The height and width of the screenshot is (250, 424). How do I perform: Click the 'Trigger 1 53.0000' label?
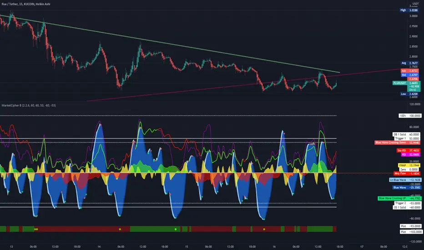point(407,138)
